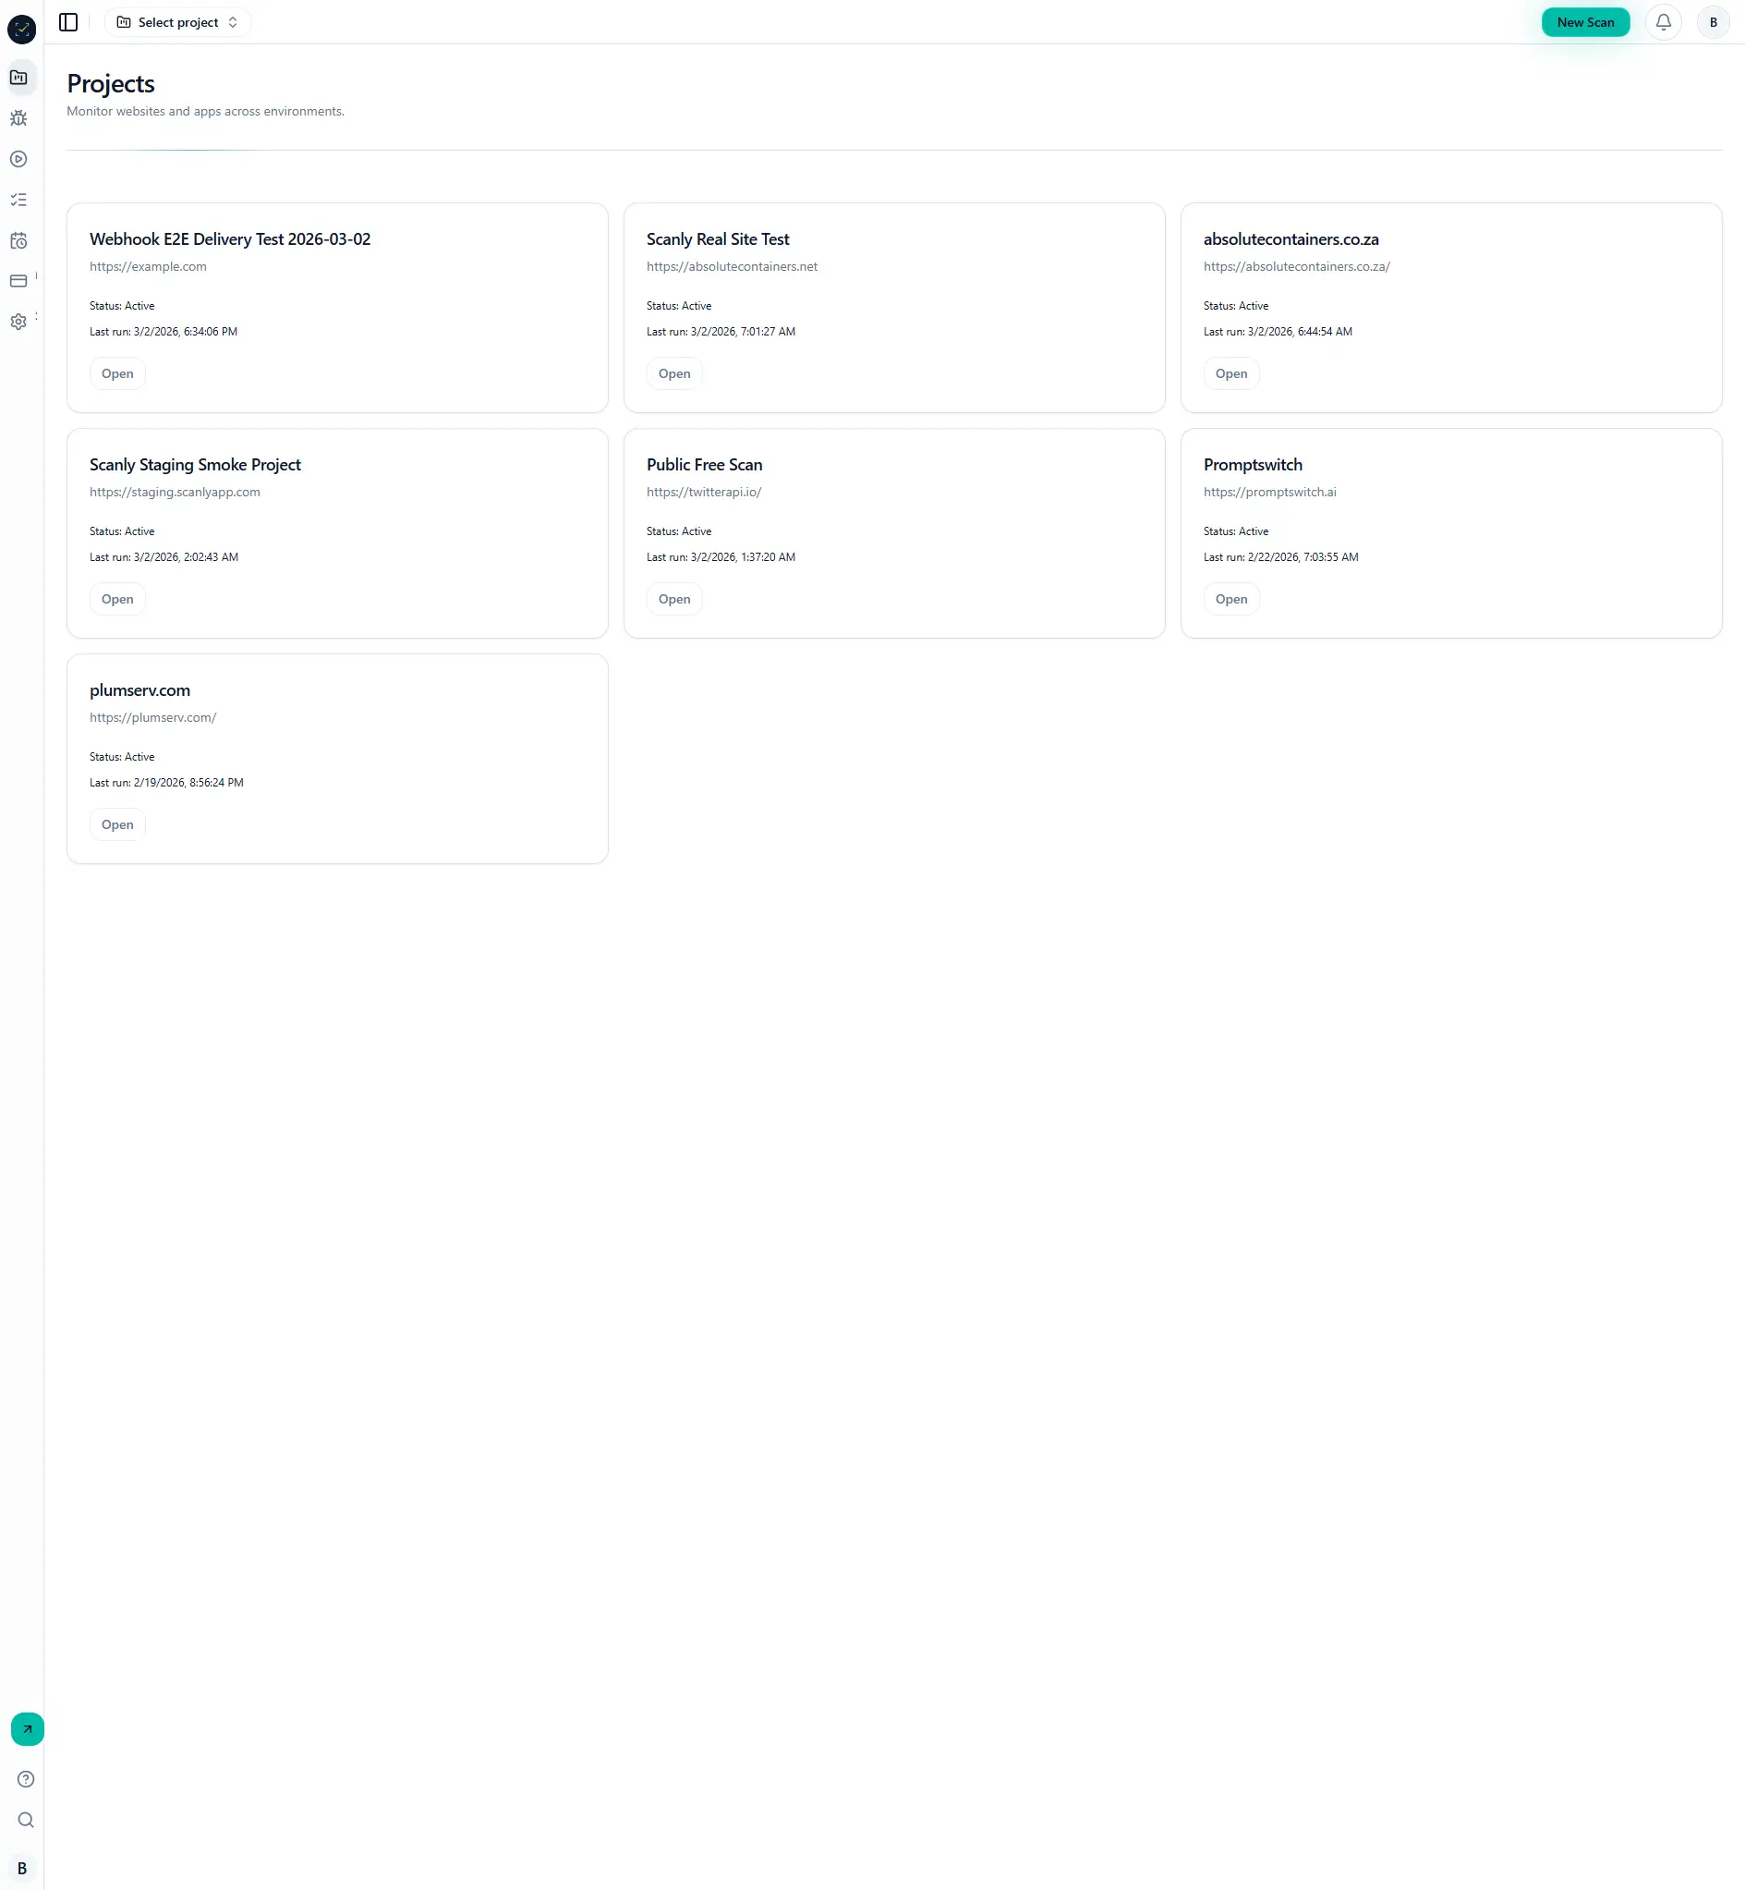Viewport: 1745px width, 1890px height.
Task: Open the Projects section in the sidebar
Action: [x=18, y=78]
